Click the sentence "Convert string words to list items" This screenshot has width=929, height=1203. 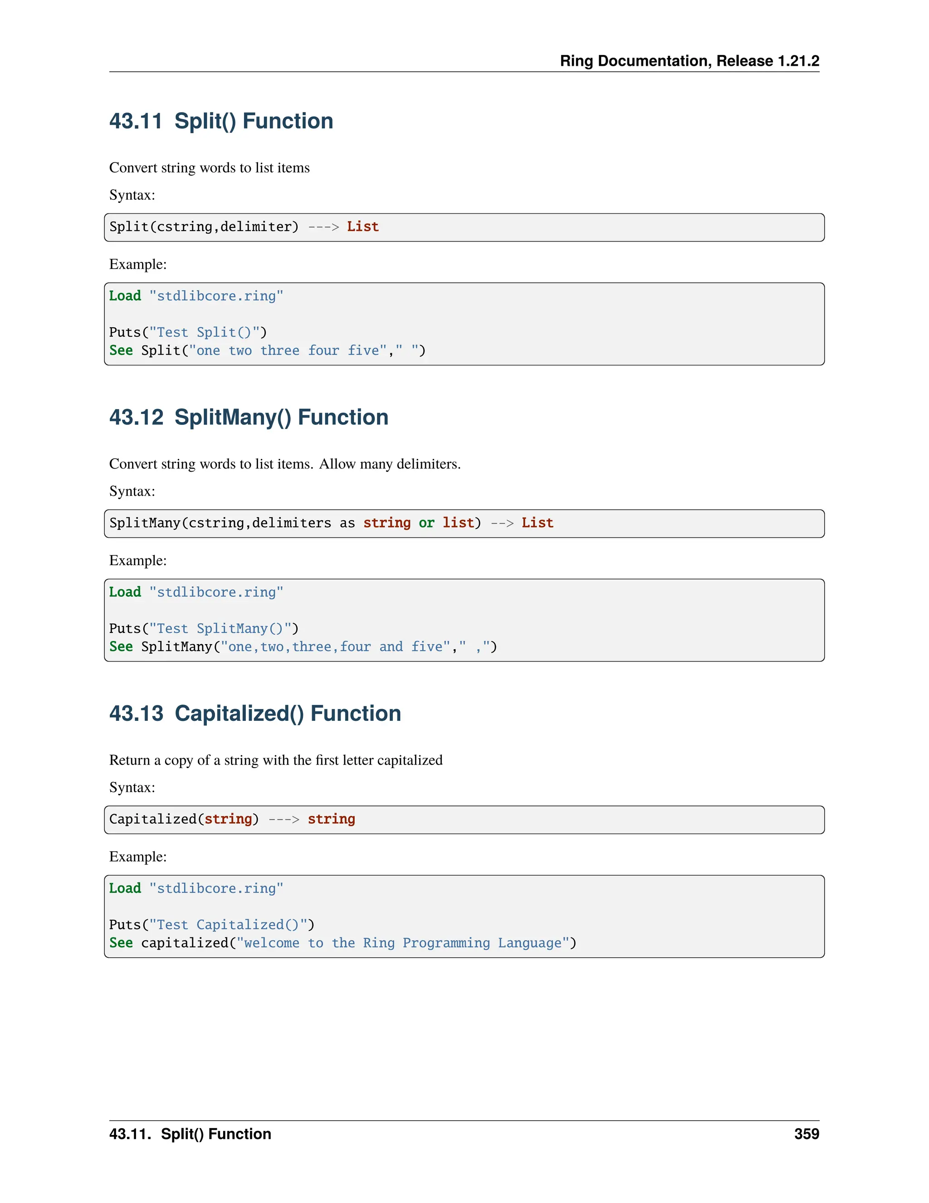click(x=209, y=168)
